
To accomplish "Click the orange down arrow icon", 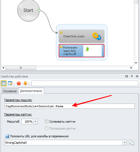I will click(x=25, y=83).
